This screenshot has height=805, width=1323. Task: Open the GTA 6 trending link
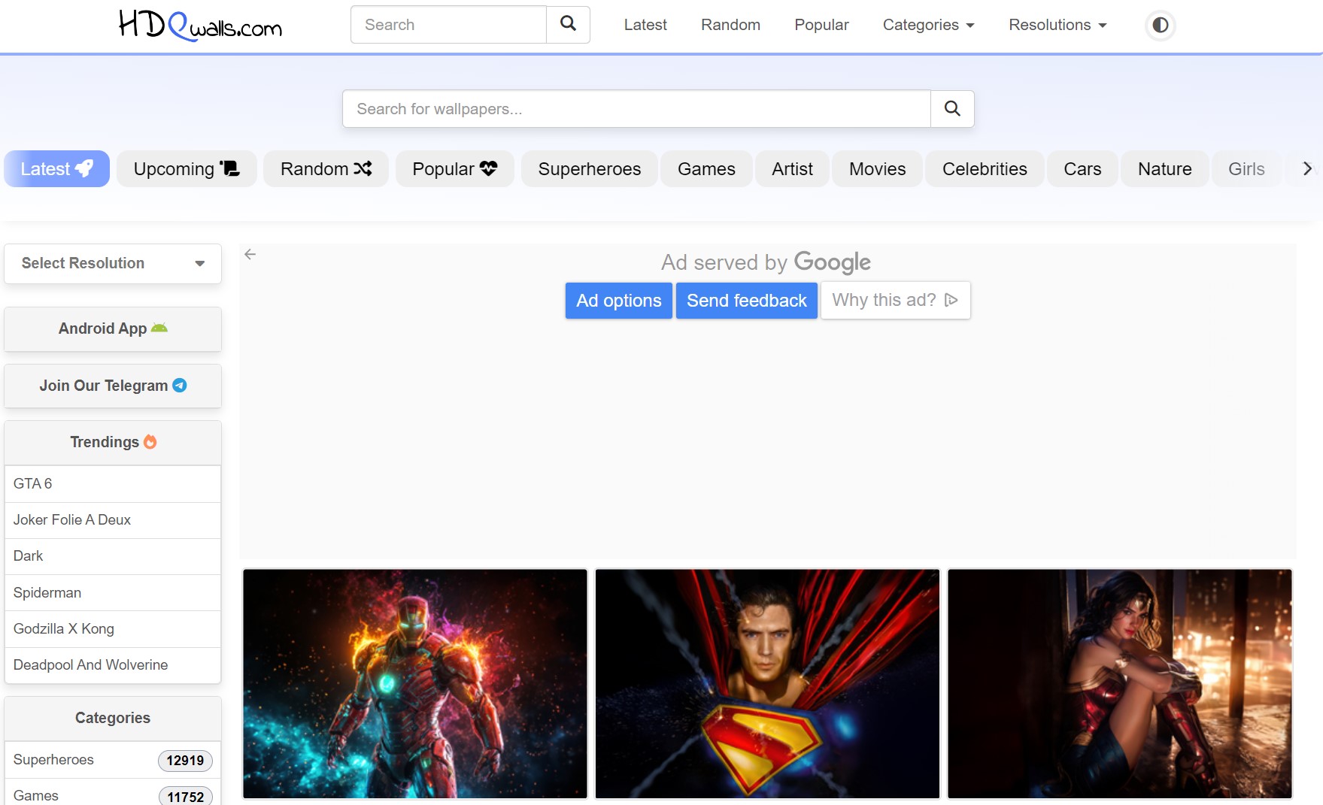[x=113, y=484]
